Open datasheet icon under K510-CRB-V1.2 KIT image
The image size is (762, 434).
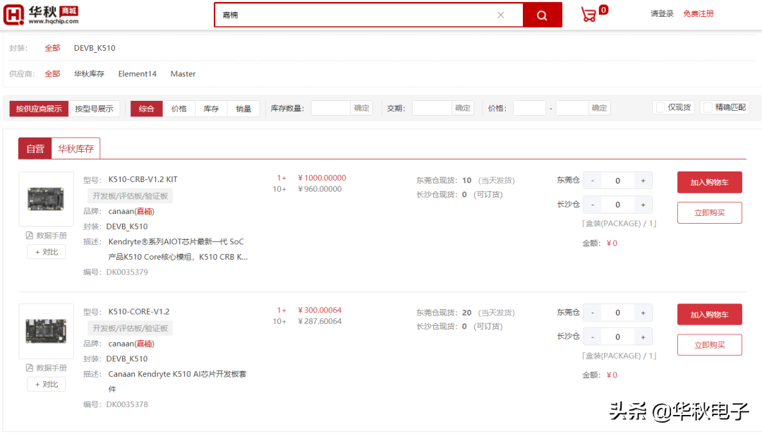coord(46,235)
